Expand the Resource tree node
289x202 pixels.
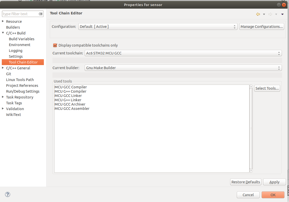[3, 21]
